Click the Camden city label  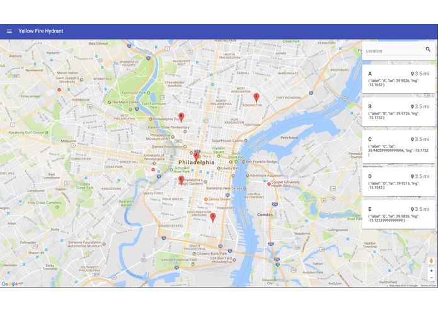coord(265,215)
